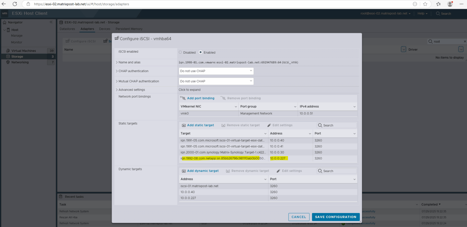Viewport: 467px width, 227px height.
Task: Click the Add dynamic target icon
Action: (184, 171)
